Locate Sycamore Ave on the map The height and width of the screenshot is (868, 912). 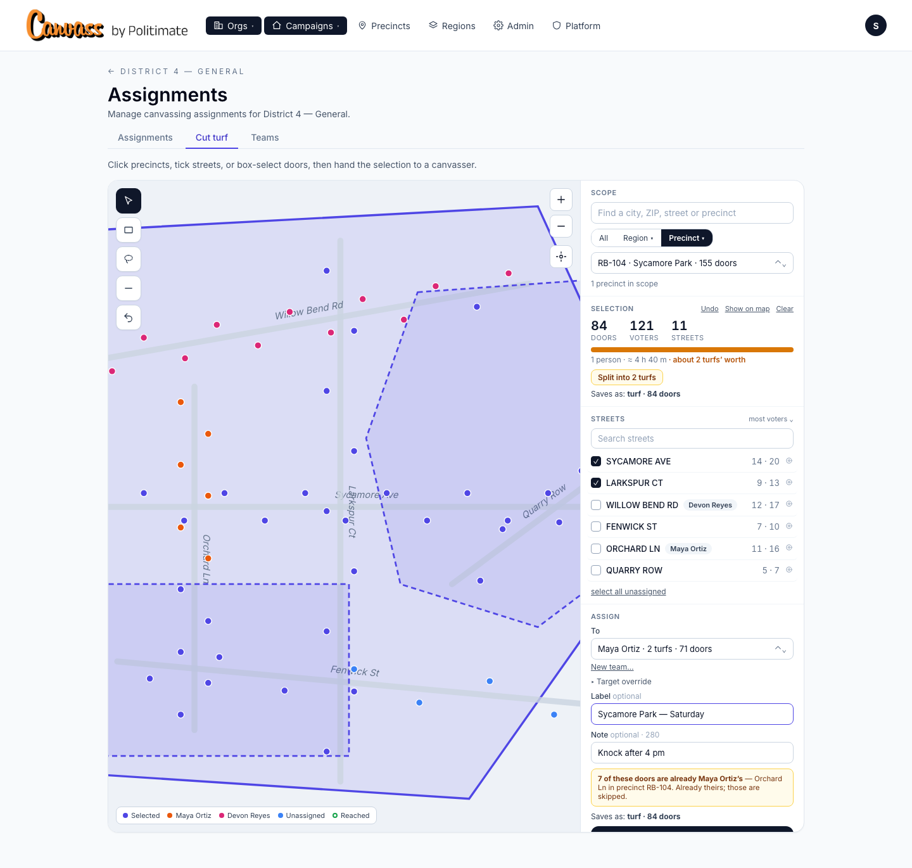[789, 461]
